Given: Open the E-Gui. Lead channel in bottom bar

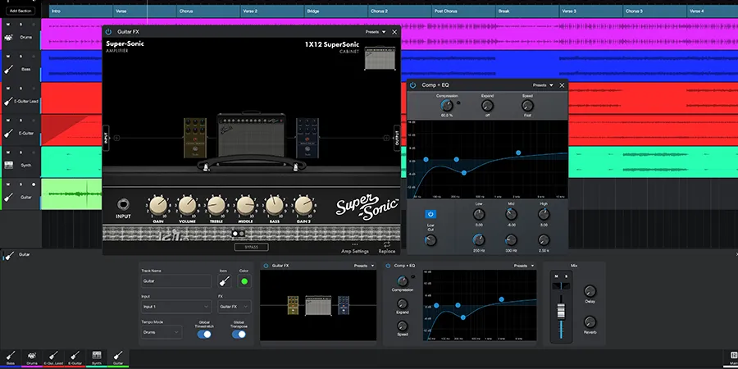Looking at the screenshot, I should (53, 358).
